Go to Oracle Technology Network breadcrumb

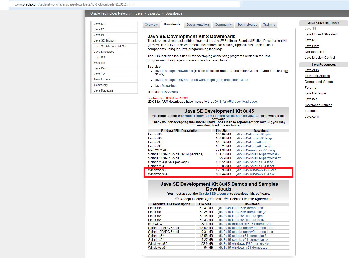(110, 13)
